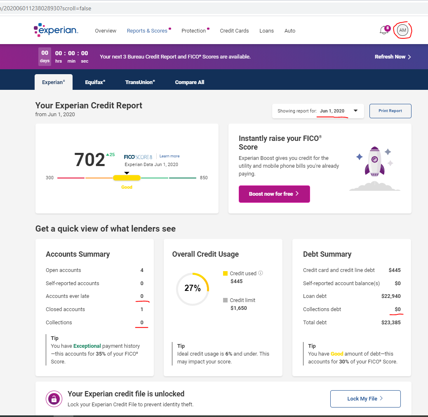Open the Compare All tab
The image size is (428, 417).
pyautogui.click(x=189, y=82)
